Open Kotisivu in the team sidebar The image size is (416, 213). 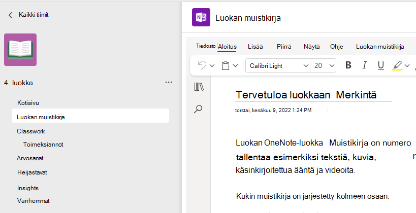28,103
